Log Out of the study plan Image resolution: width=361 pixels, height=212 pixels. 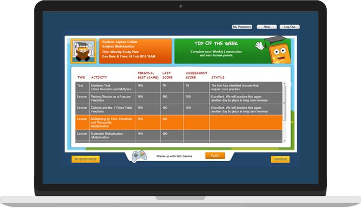pos(289,27)
